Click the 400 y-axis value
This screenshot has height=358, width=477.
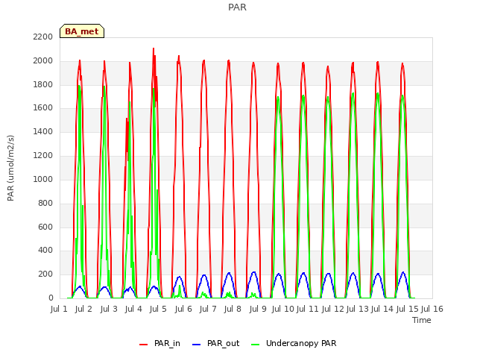coord(45,251)
